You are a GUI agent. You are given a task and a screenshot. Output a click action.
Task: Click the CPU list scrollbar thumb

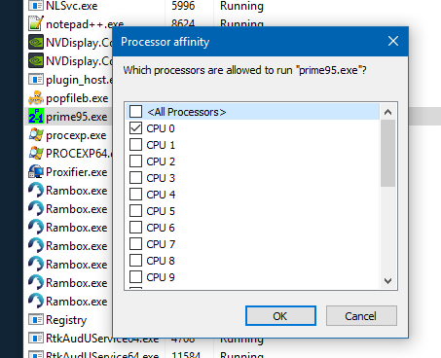click(x=387, y=154)
